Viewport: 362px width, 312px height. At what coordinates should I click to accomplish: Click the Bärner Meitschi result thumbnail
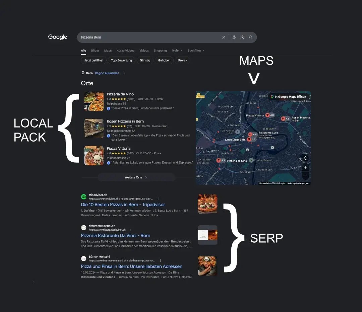[x=207, y=266]
